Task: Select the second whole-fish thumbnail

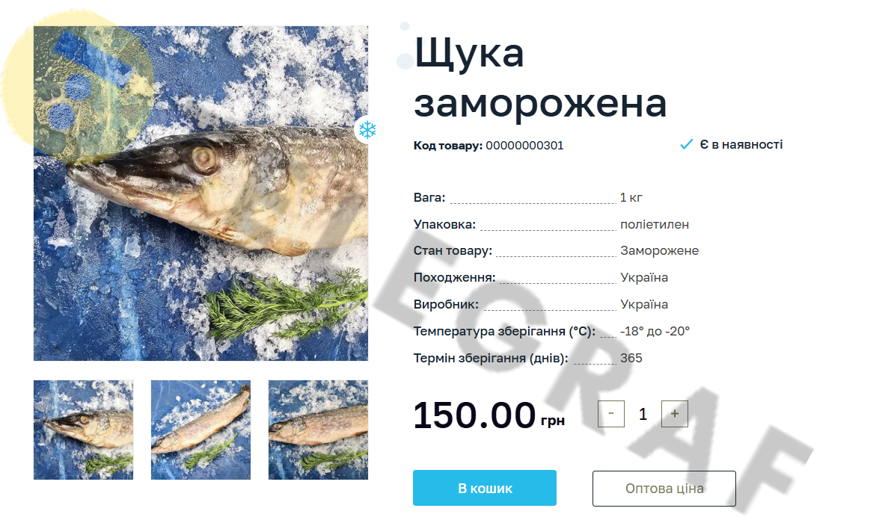Action: click(x=200, y=430)
